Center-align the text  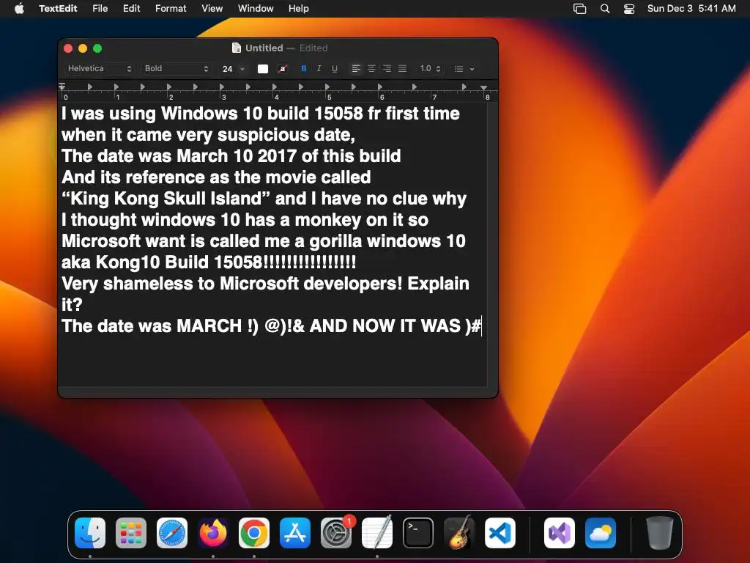[371, 69]
